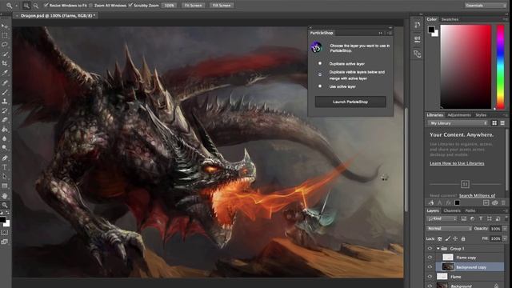
Task: Select the Crop tool
Action: coord(5,63)
